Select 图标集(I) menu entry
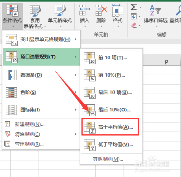Screen dimensions: 181x177 pyautogui.click(x=41, y=110)
